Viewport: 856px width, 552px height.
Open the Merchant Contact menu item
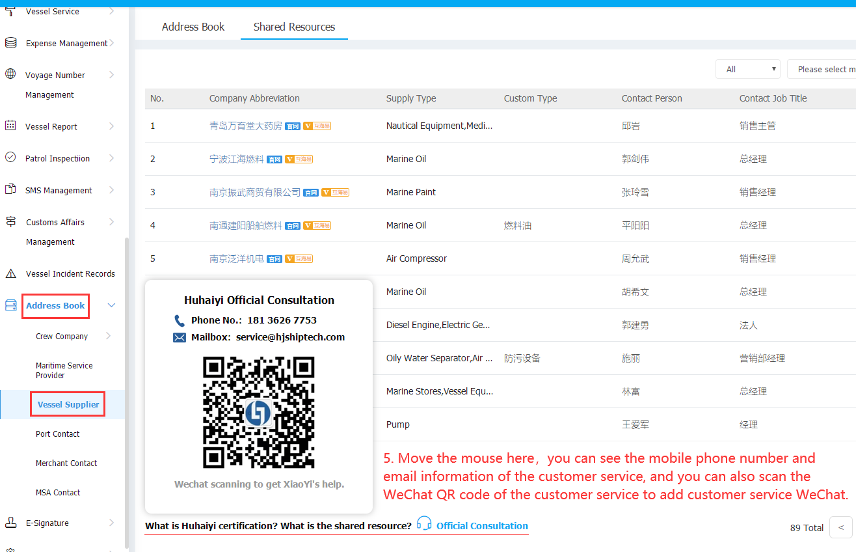point(66,463)
